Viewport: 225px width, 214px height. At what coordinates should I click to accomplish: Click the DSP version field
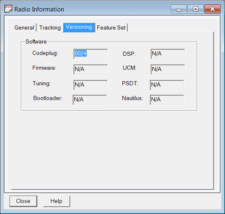(x=168, y=54)
